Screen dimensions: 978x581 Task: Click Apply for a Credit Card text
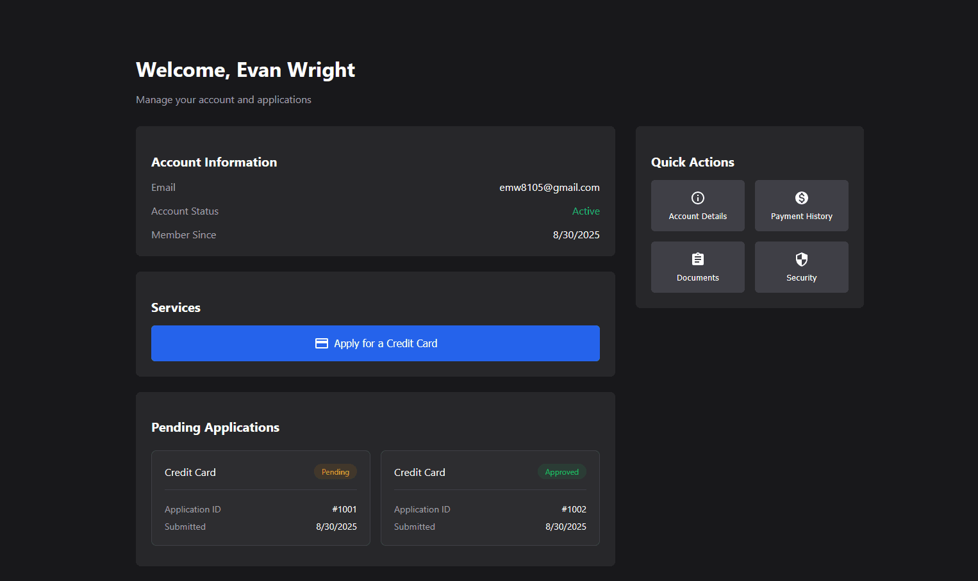tap(386, 343)
